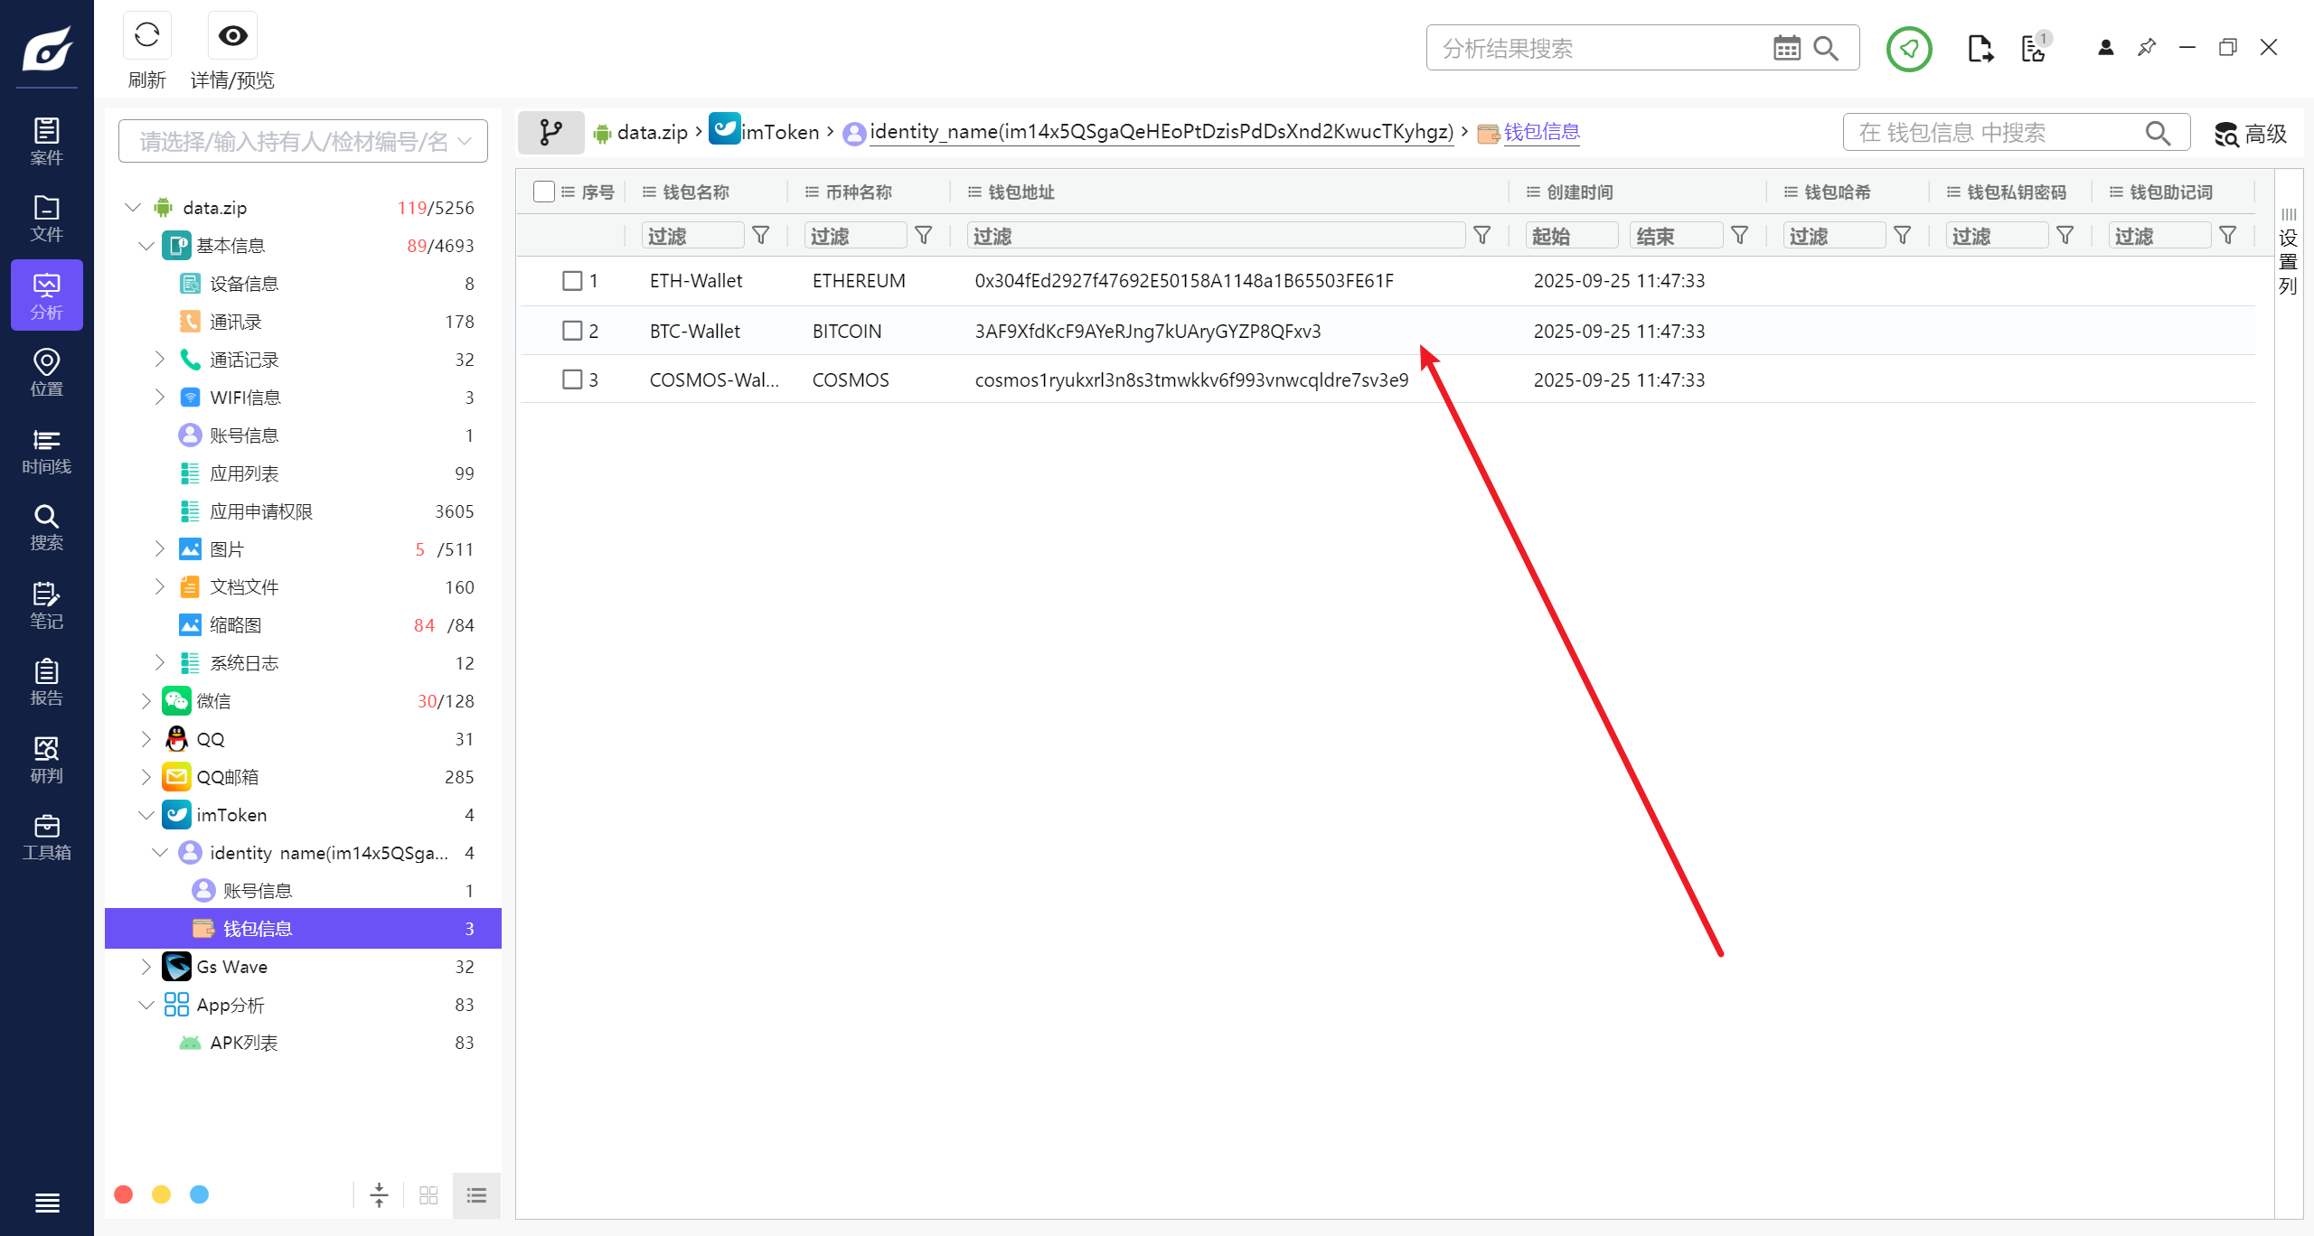Click the Refresh (刷新) icon
The image size is (2314, 1236).
[x=146, y=36]
